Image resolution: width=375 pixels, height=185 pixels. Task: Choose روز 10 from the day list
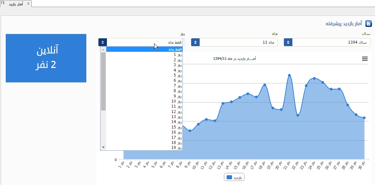click(x=144, y=101)
